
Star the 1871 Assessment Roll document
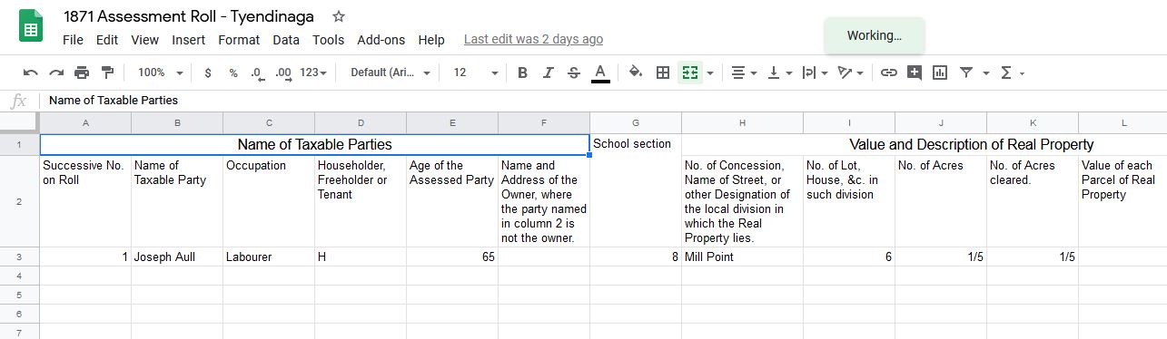coord(339,16)
